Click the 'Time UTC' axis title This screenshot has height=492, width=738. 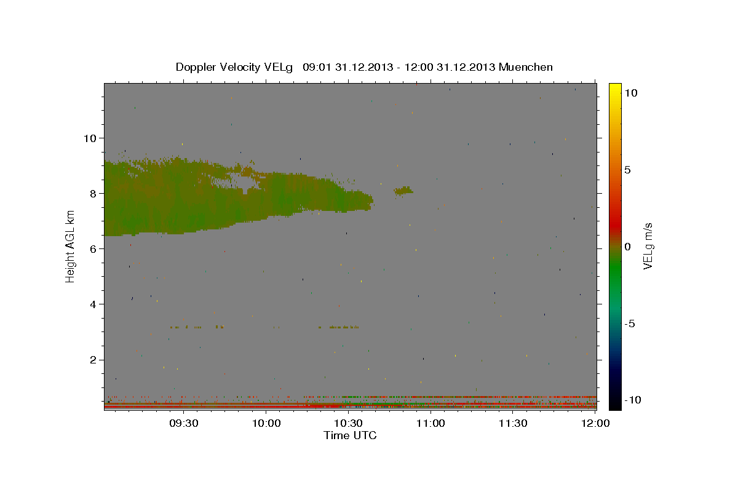pyautogui.click(x=350, y=436)
